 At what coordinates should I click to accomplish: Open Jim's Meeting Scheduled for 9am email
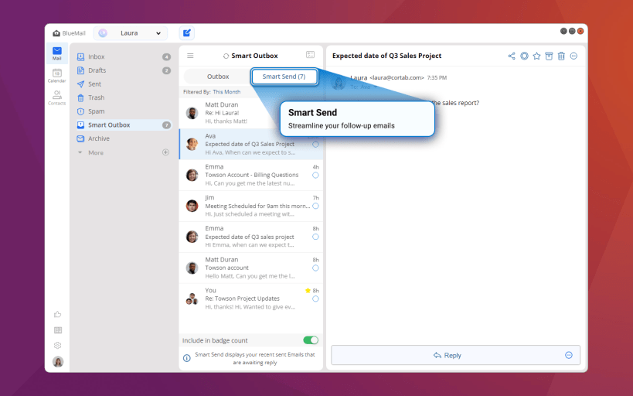click(x=250, y=206)
